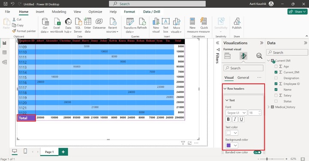The image size is (309, 161).
Task: Open the Segoe UI font dropdown
Action: [236, 113]
